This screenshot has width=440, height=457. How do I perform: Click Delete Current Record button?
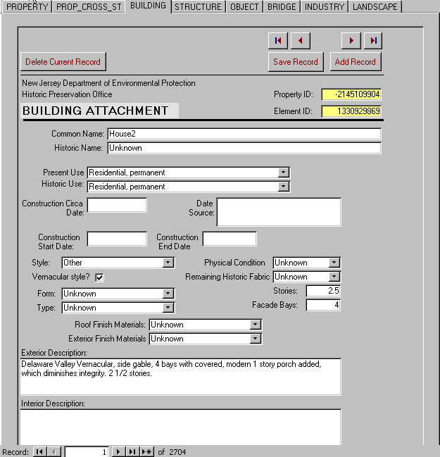click(63, 62)
